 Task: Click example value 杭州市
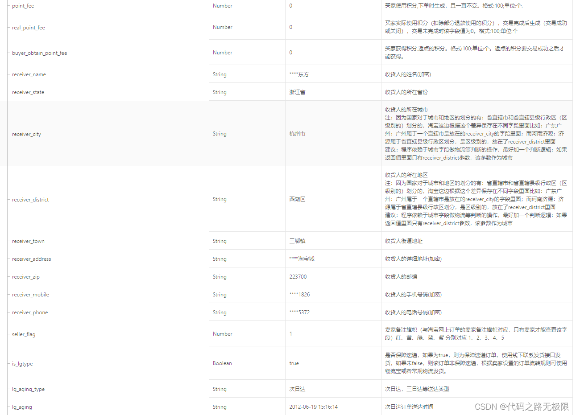click(x=297, y=134)
